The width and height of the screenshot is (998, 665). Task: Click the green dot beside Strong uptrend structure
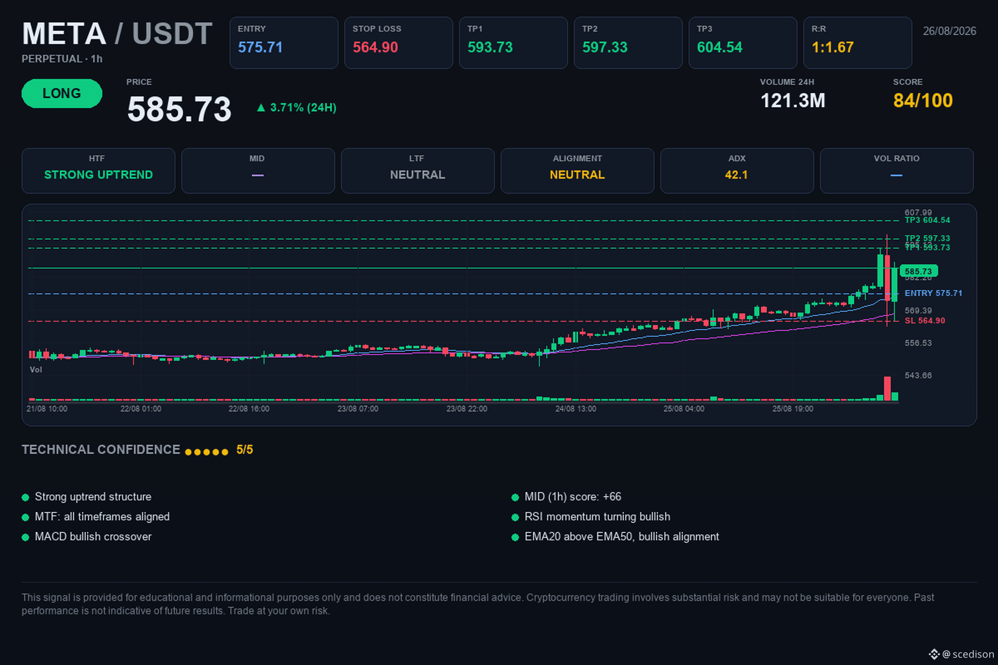25,498
